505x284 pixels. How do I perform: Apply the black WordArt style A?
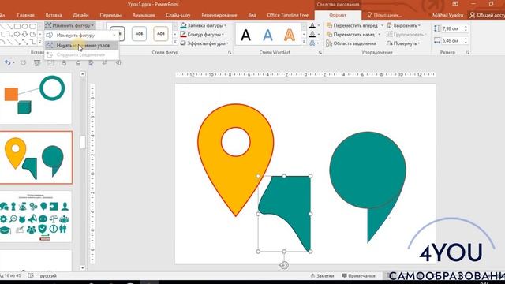(x=245, y=35)
